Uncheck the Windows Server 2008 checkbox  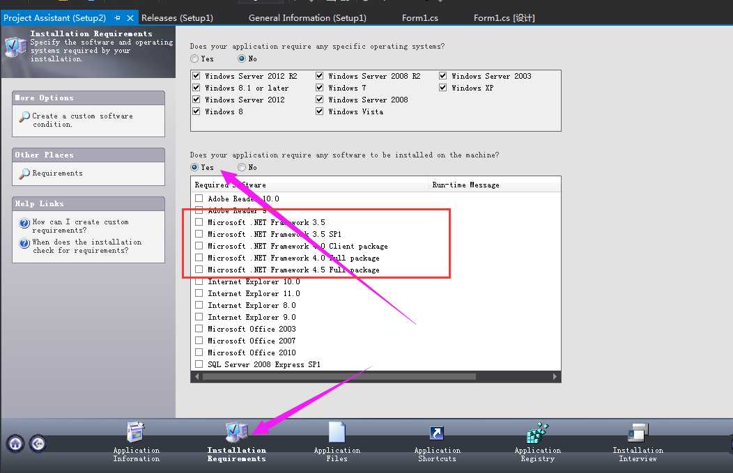pos(320,100)
